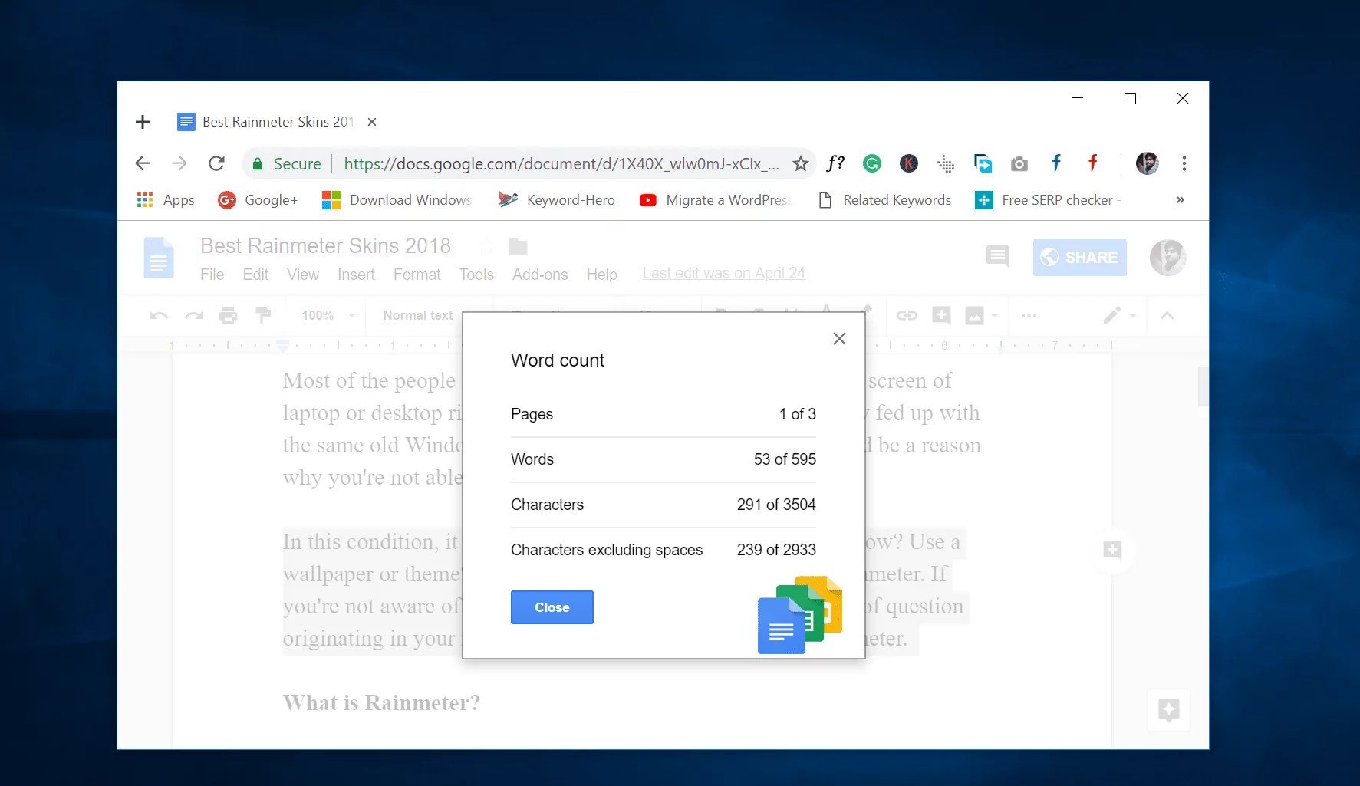Open the Explore button at bottom right
Viewport: 1360px width, 786px height.
[1169, 710]
